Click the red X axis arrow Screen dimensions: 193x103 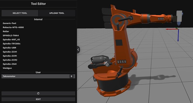tap(171, 29)
